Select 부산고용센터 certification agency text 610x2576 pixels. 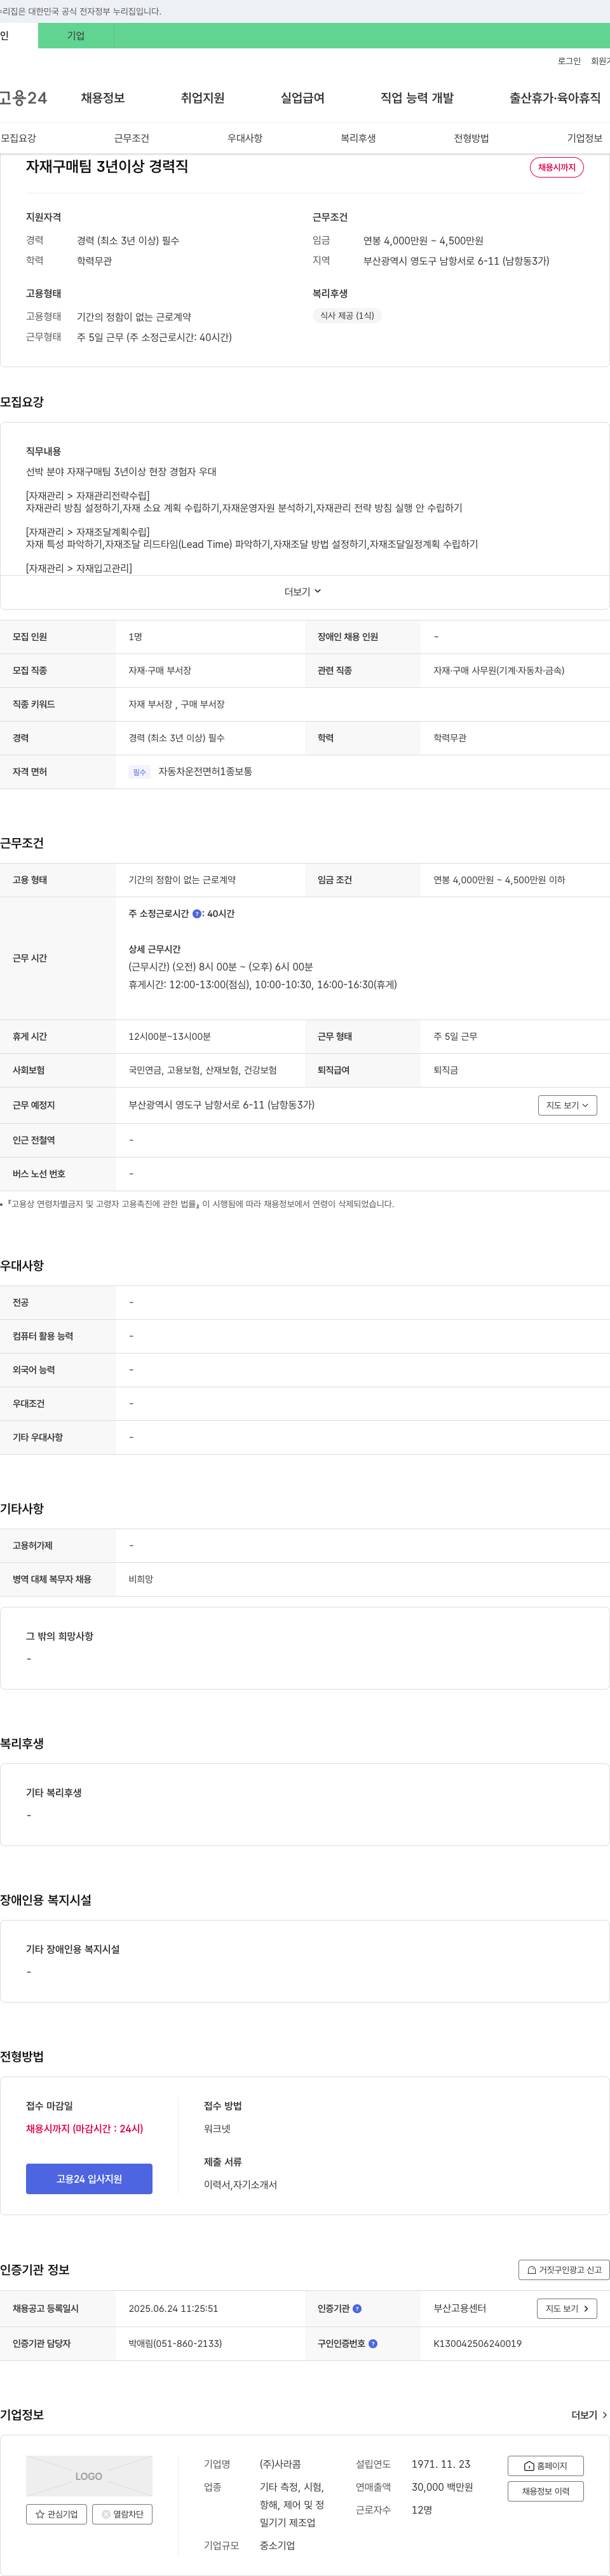point(460,2308)
